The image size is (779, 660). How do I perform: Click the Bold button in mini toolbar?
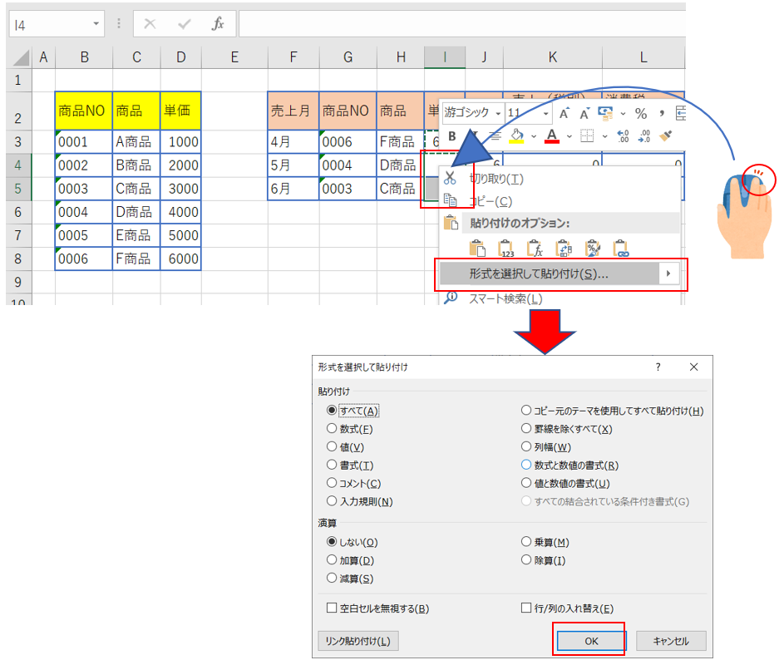[452, 136]
